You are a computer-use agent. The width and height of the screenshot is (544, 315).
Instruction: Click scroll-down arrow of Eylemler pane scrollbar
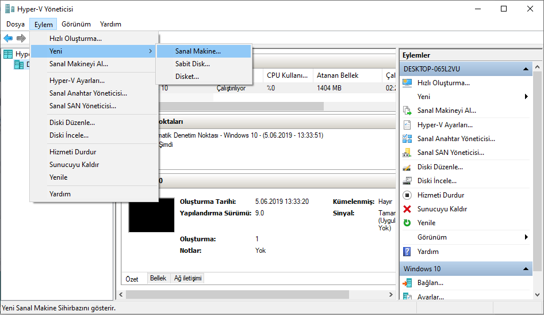(x=538, y=295)
